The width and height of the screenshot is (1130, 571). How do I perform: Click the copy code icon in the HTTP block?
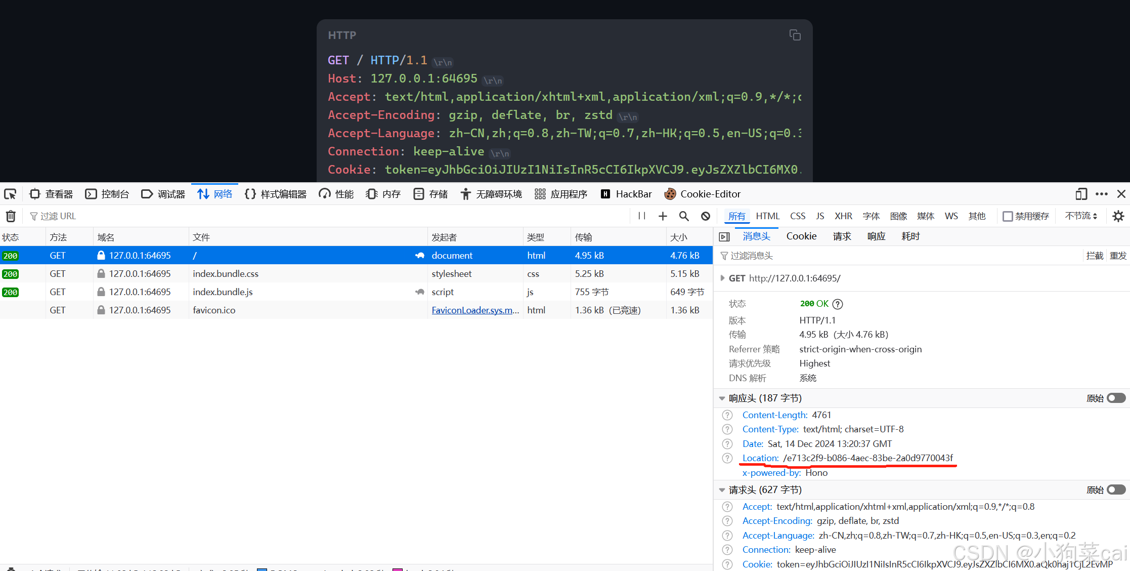(795, 35)
